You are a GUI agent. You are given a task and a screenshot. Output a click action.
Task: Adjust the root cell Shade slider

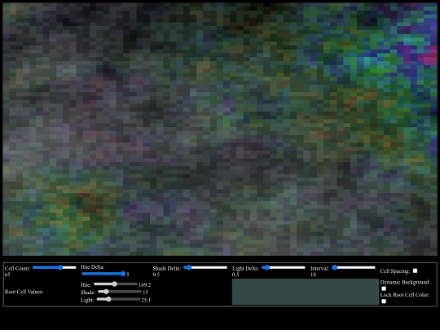point(120,292)
